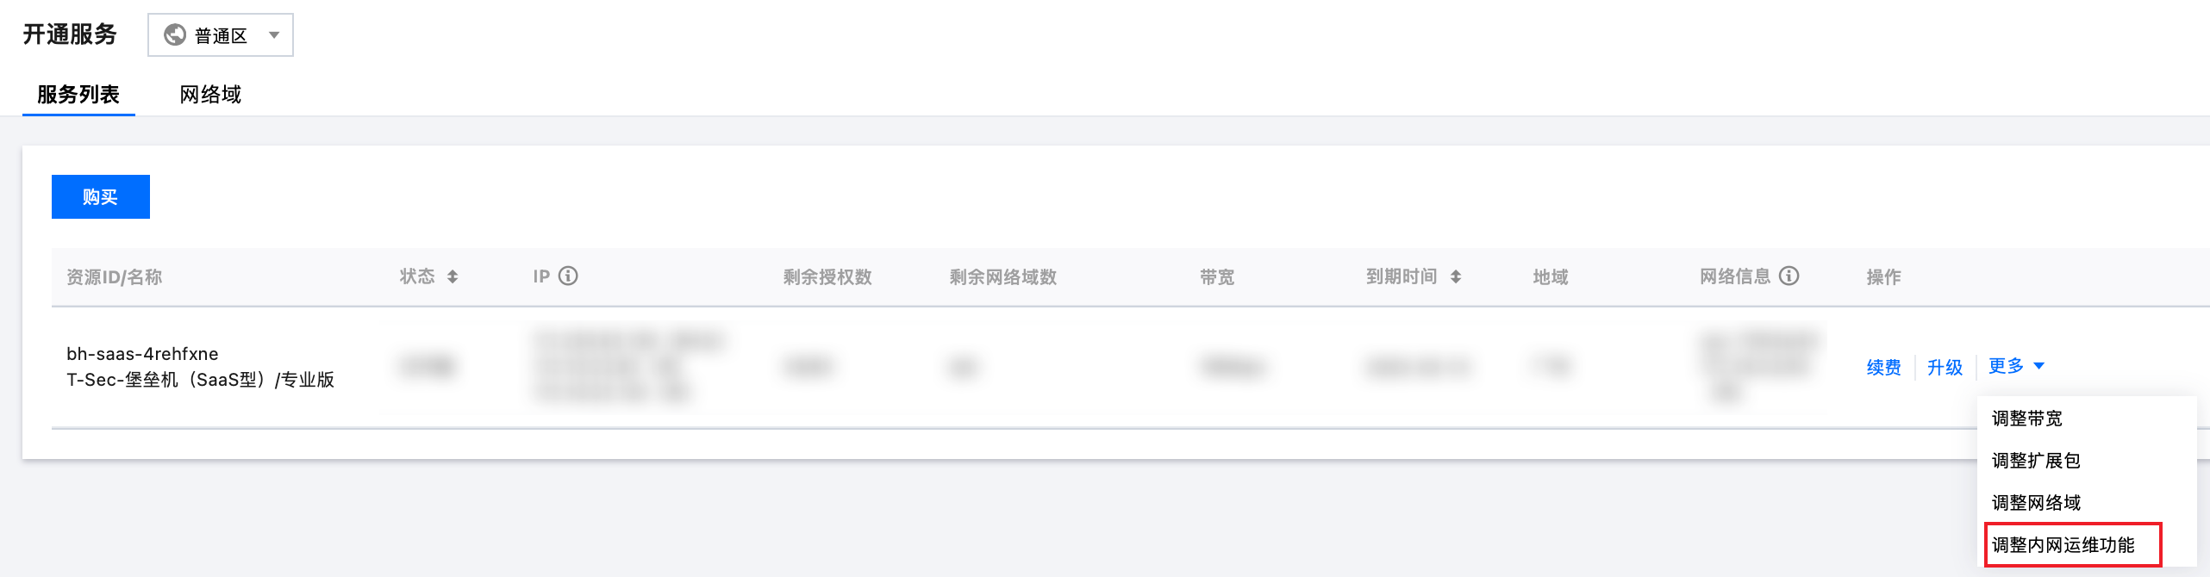The image size is (2210, 577).
Task: Click the 资源ID/名称 column header
Action: [115, 276]
